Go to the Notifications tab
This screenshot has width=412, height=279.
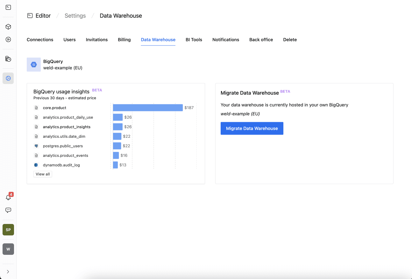[x=226, y=40]
